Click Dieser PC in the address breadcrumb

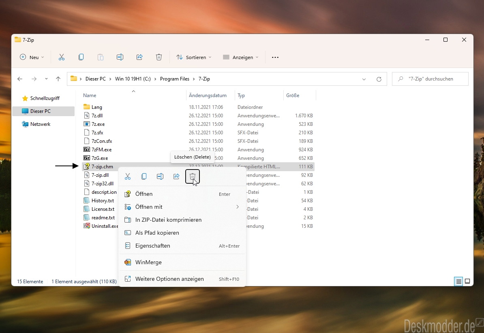coord(95,79)
